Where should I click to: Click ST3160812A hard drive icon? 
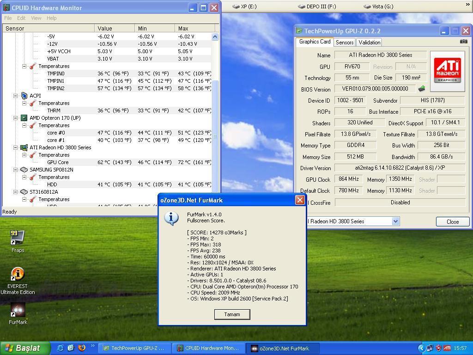coord(24,192)
